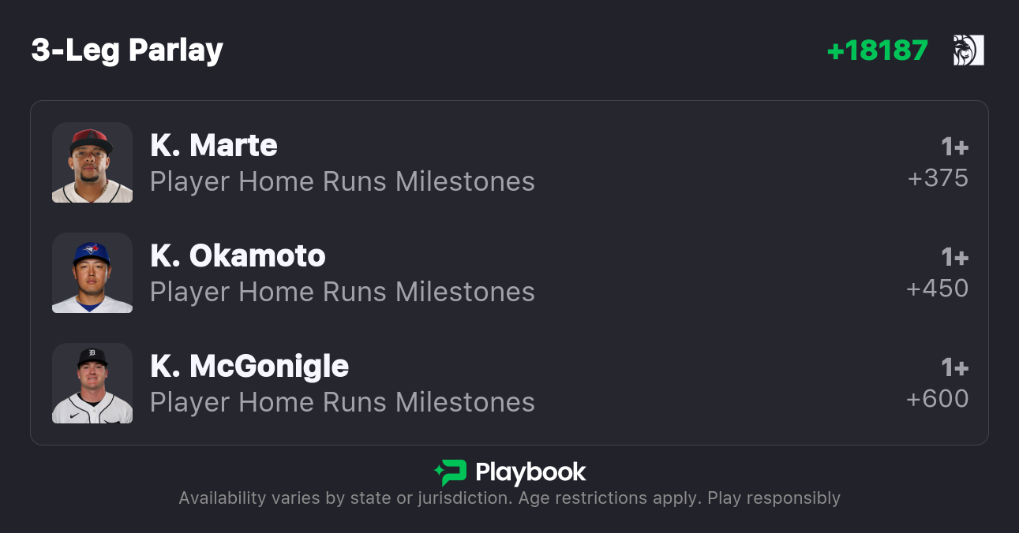Click the K. Marte player name

point(214,146)
